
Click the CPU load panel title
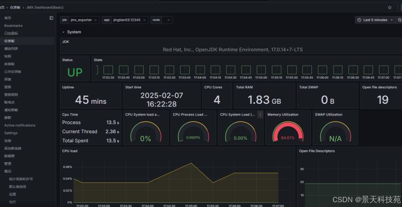[x=70, y=151]
